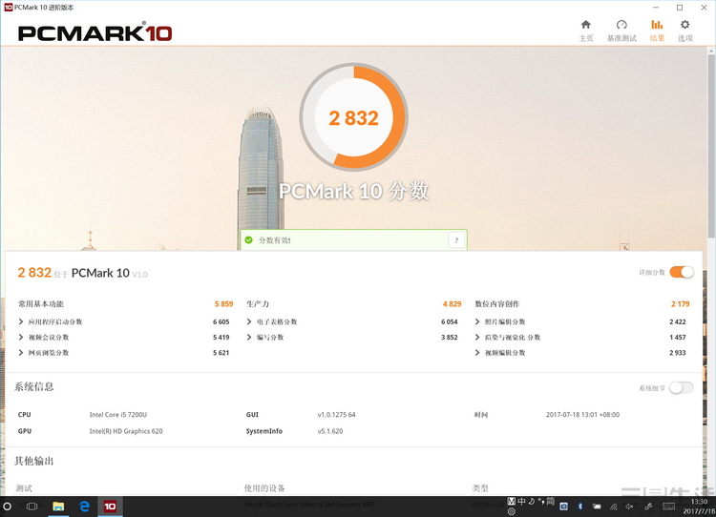The image size is (716, 517).
Task: Click the IME 中 language mode indicator
Action: tap(521, 502)
